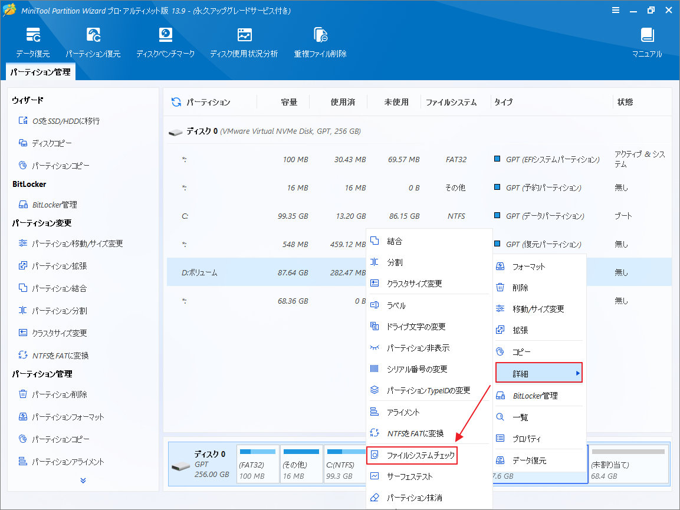Select the (未割り当て) 68.4 GB block in disk map
The width and height of the screenshot is (680, 510).
(x=628, y=463)
